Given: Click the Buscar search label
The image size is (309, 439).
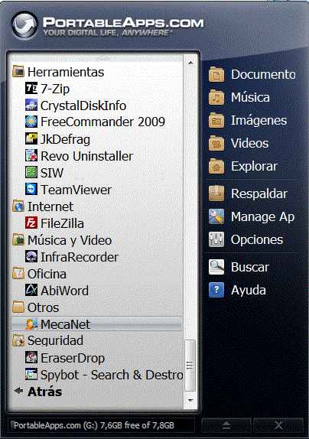Looking at the screenshot, I should click(250, 267).
